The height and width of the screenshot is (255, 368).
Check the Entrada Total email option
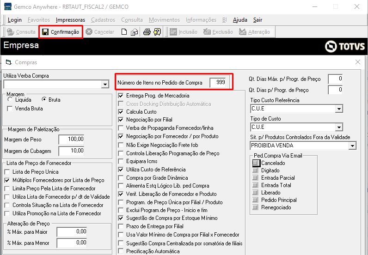pyautogui.click(x=255, y=185)
